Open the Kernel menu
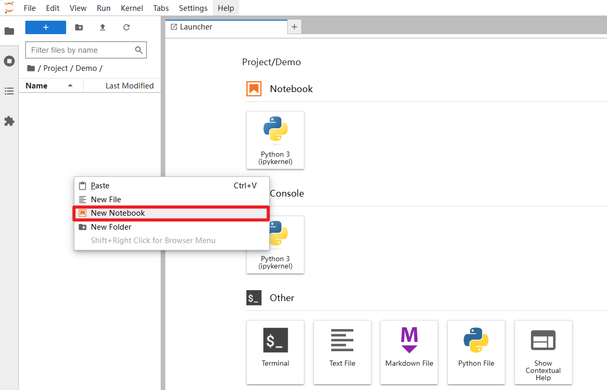 coord(132,8)
